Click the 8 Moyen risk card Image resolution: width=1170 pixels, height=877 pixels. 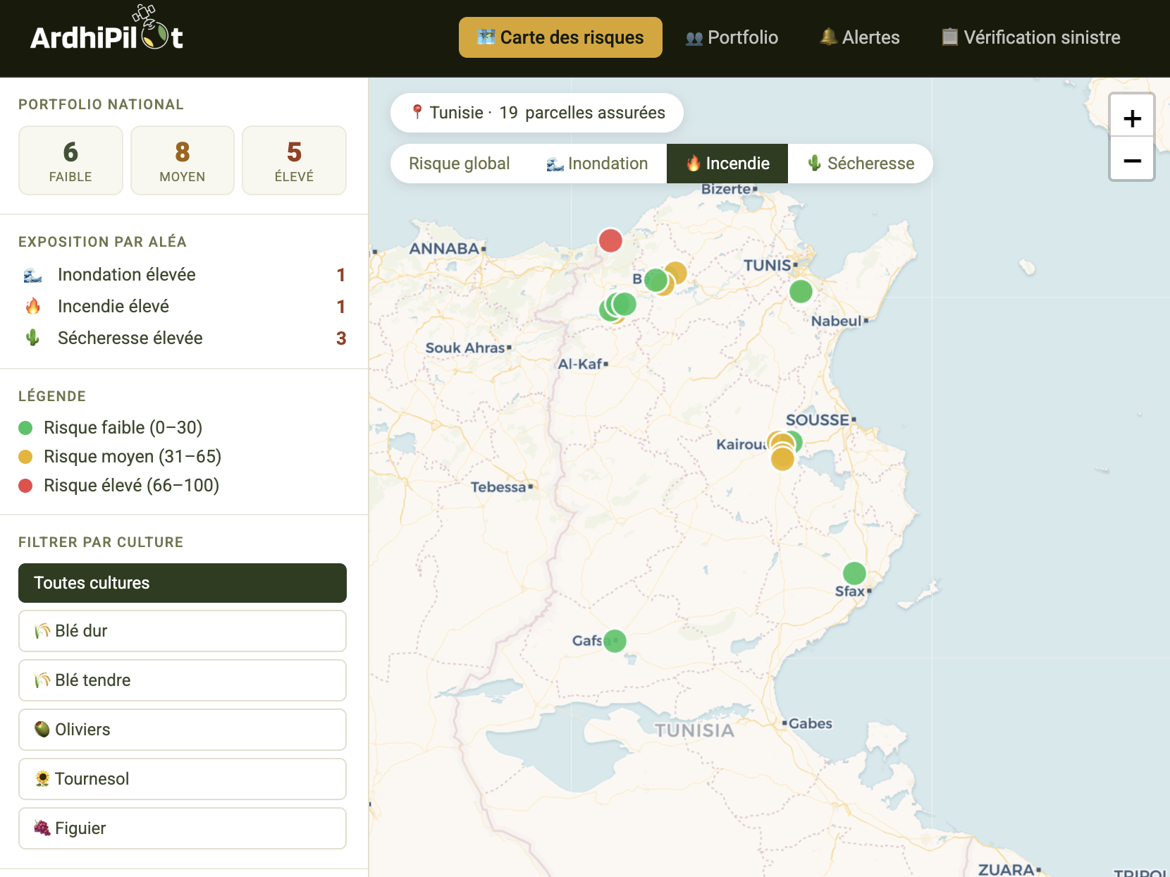pyautogui.click(x=183, y=160)
